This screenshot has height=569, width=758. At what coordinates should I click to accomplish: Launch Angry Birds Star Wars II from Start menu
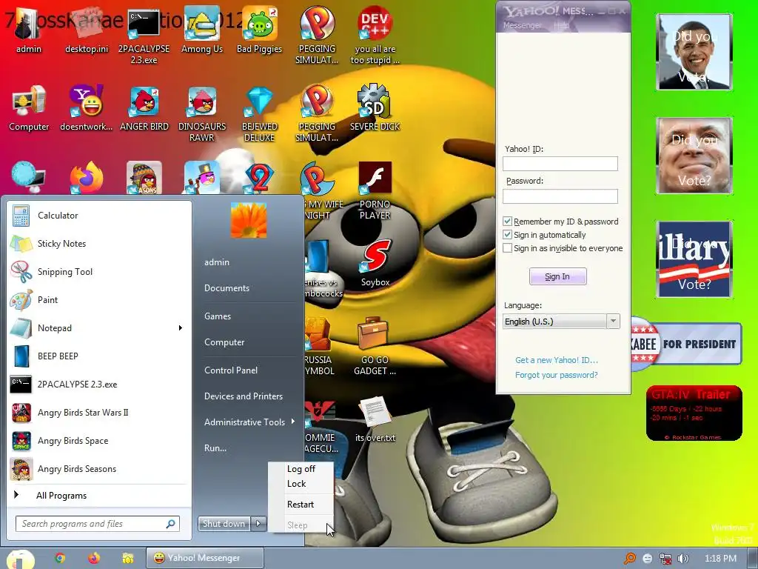(98, 413)
